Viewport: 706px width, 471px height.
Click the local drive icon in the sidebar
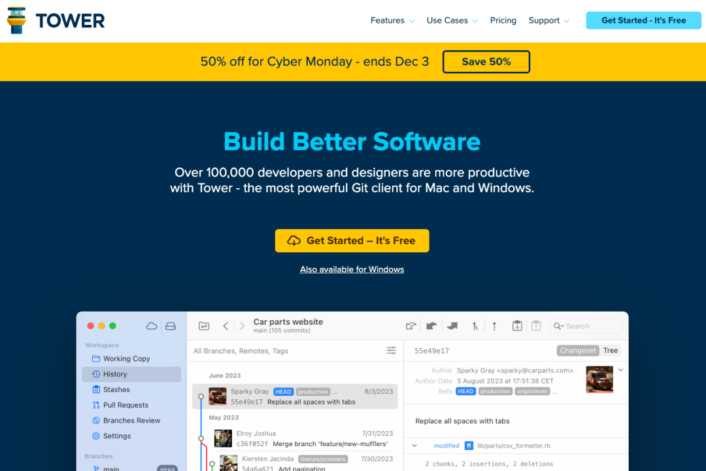(171, 326)
